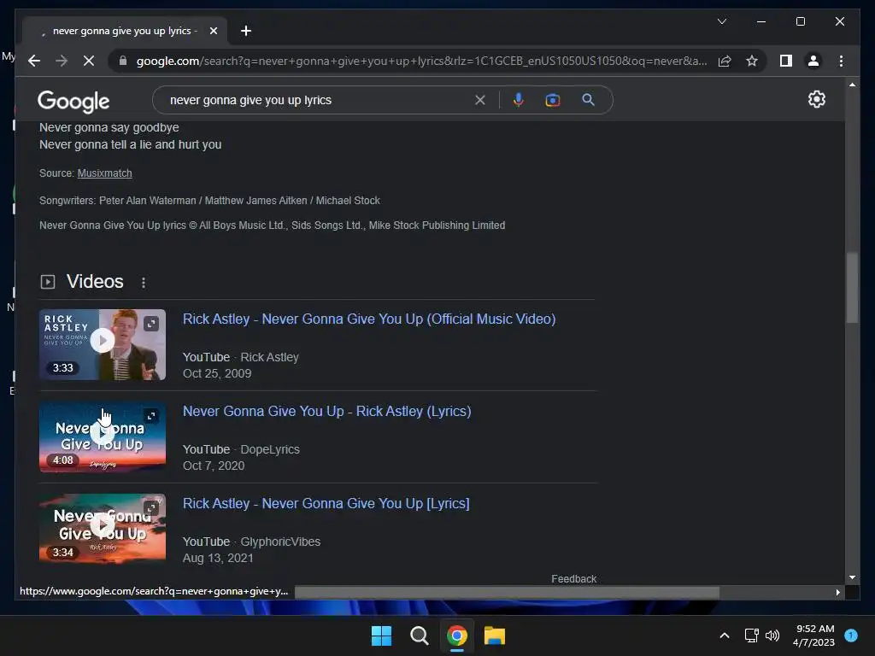Click lyric 'Never gonna tell a lie and hurt you'
This screenshot has width=875, height=656.
click(x=130, y=144)
